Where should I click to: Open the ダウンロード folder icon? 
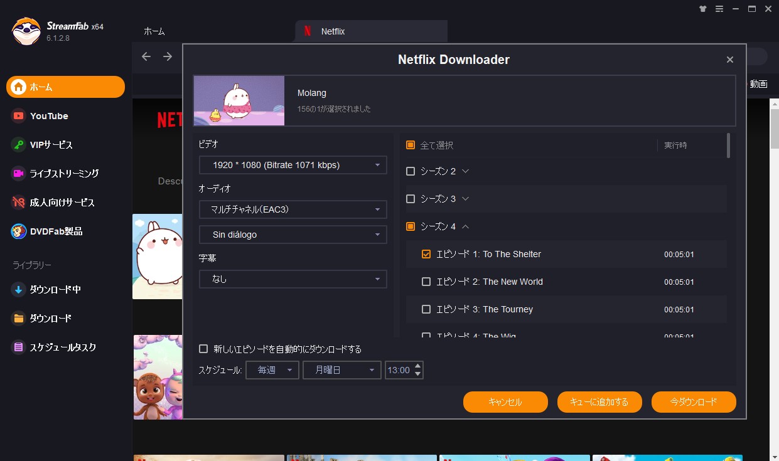(x=18, y=319)
